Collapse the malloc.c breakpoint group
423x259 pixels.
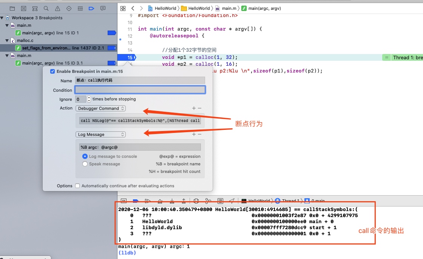tap(7, 40)
